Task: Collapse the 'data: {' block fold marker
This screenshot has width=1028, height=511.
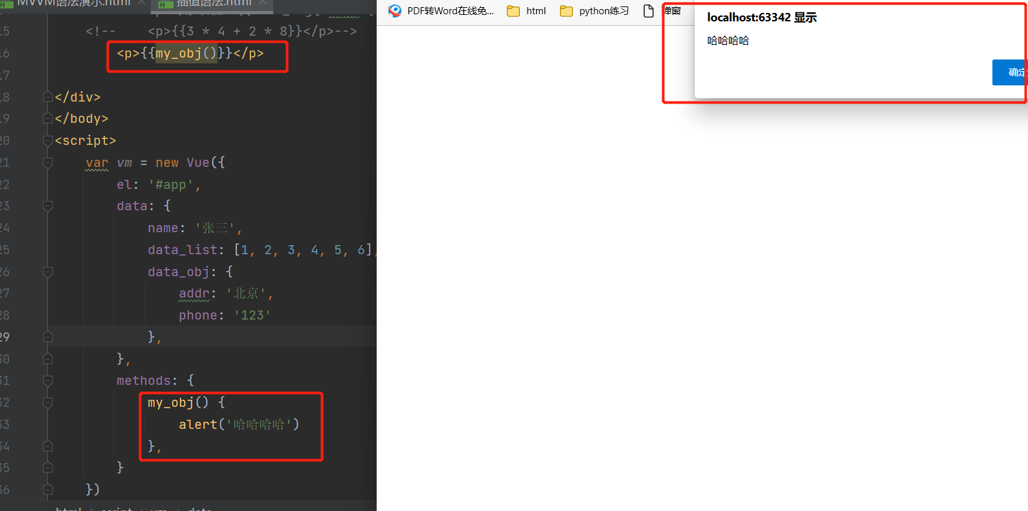Action: (47, 206)
